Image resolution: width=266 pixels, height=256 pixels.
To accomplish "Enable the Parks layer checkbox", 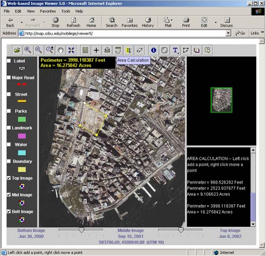I will (x=9, y=111).
